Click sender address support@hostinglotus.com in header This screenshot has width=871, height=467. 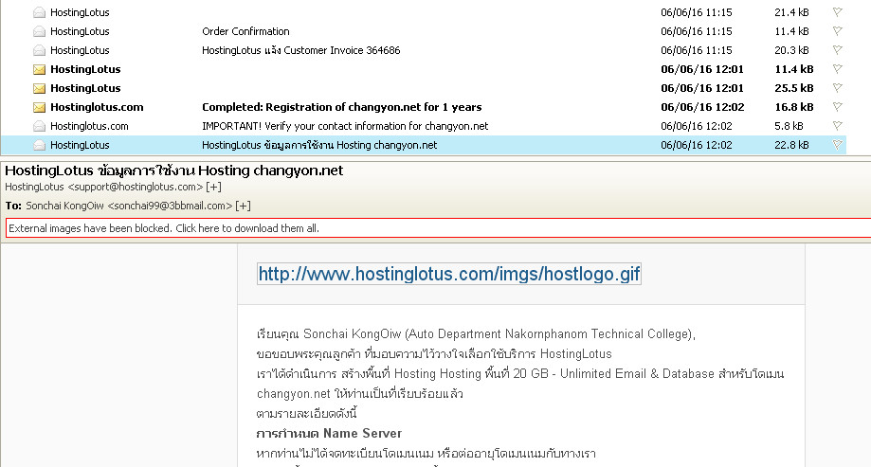point(135,188)
